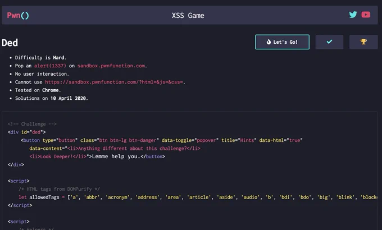Screen dimensions: 382x230
Task: Click the https://sandbox.pwnfunction.com/?html=&js=&css= text
Action: (114, 82)
